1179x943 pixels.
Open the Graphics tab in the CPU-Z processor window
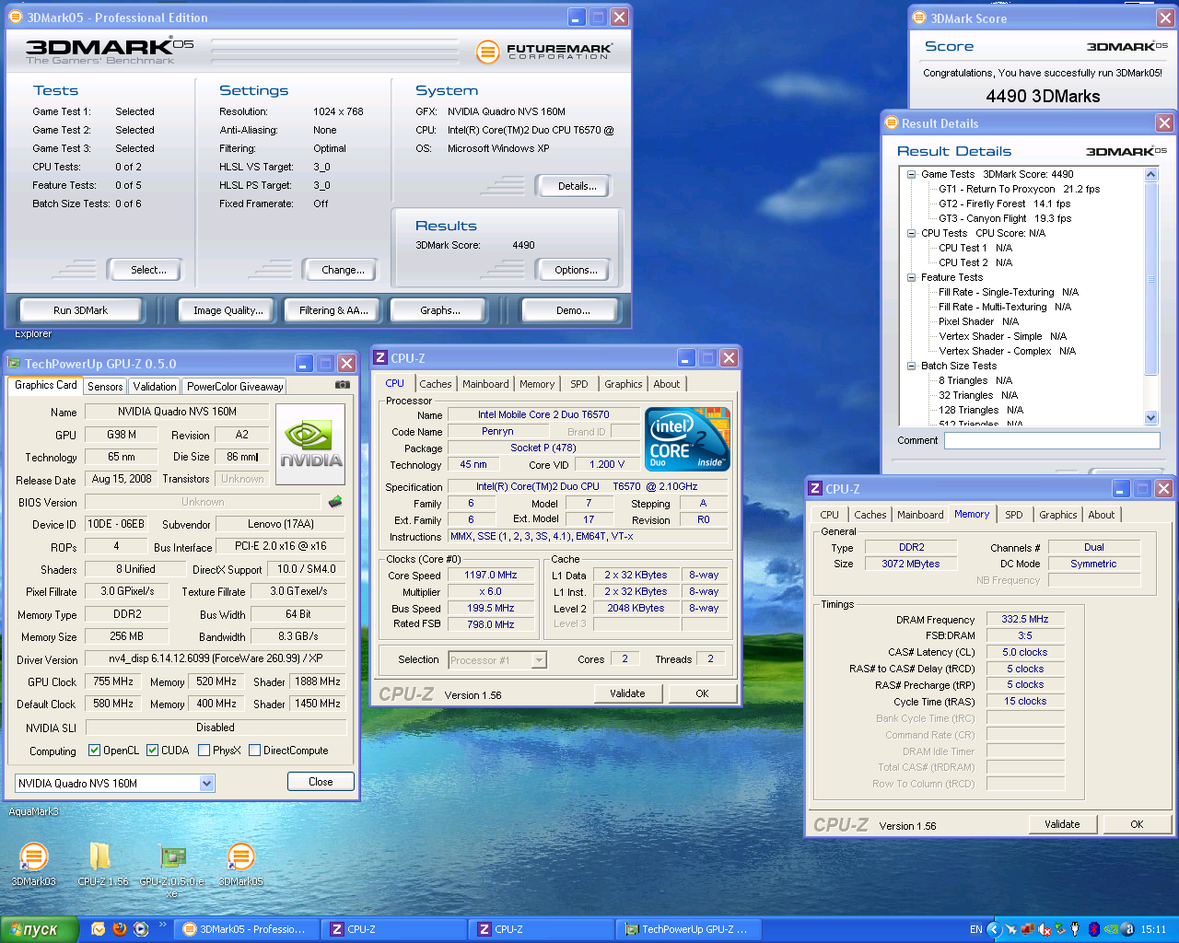[624, 384]
